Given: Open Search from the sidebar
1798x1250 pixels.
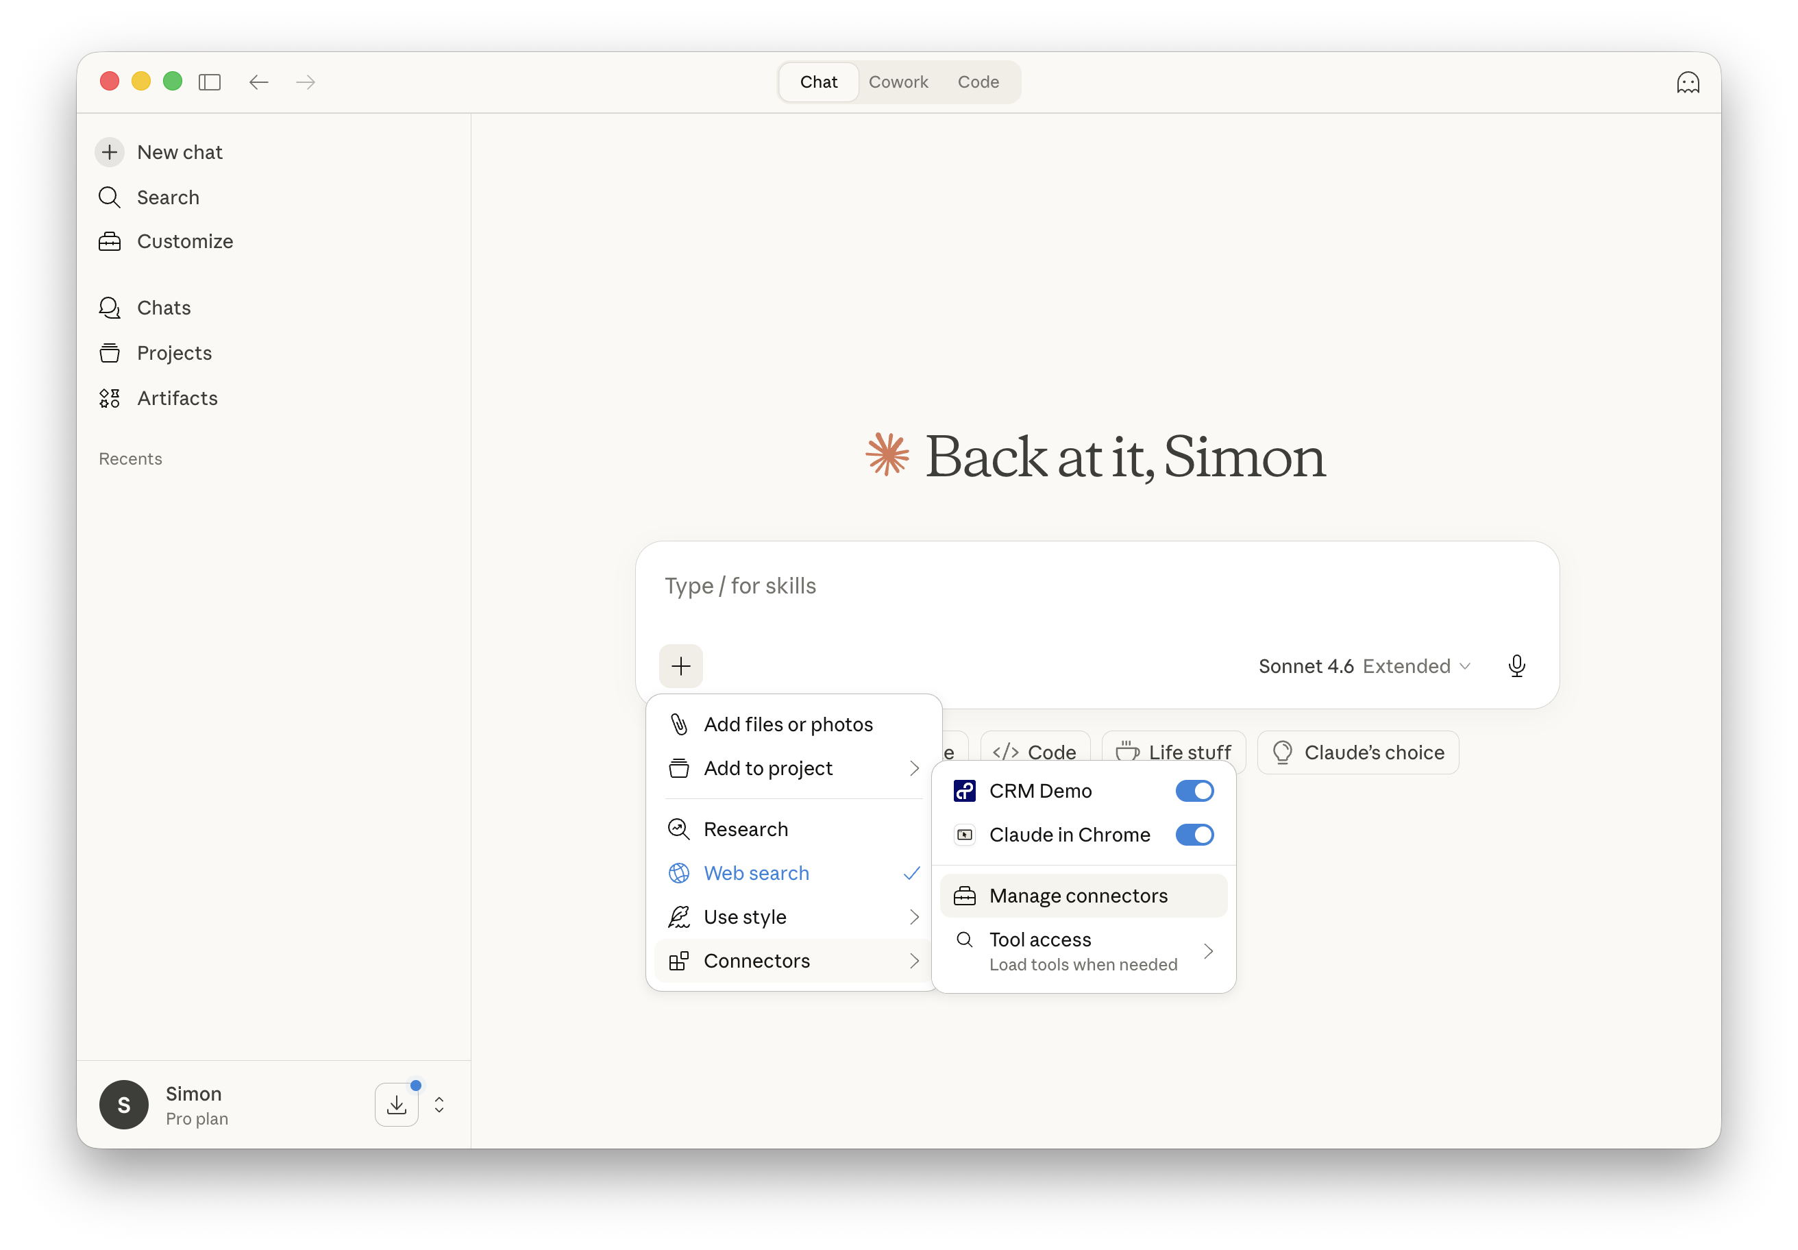Looking at the screenshot, I should [x=168, y=197].
